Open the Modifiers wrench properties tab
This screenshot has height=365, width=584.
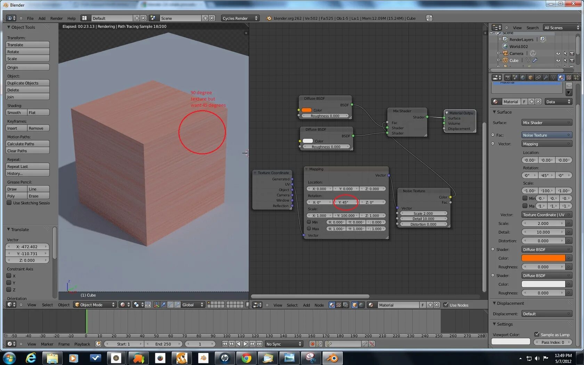546,78
